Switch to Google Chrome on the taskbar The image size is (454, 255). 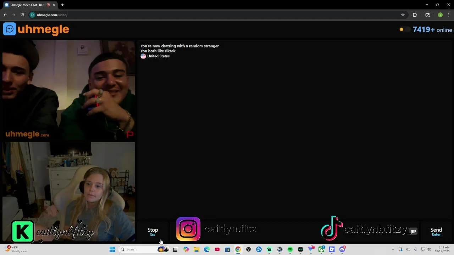coord(238,249)
